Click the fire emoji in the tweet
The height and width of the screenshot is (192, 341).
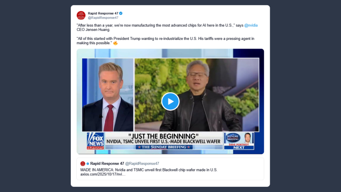[115, 43]
